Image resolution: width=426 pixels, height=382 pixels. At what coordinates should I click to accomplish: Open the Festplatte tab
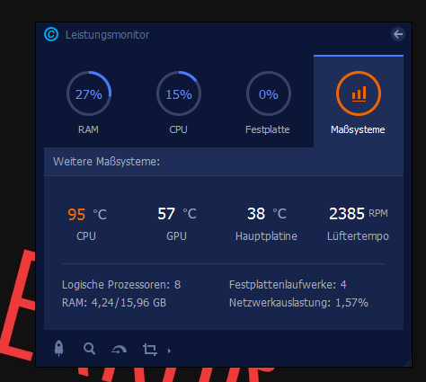click(x=269, y=102)
